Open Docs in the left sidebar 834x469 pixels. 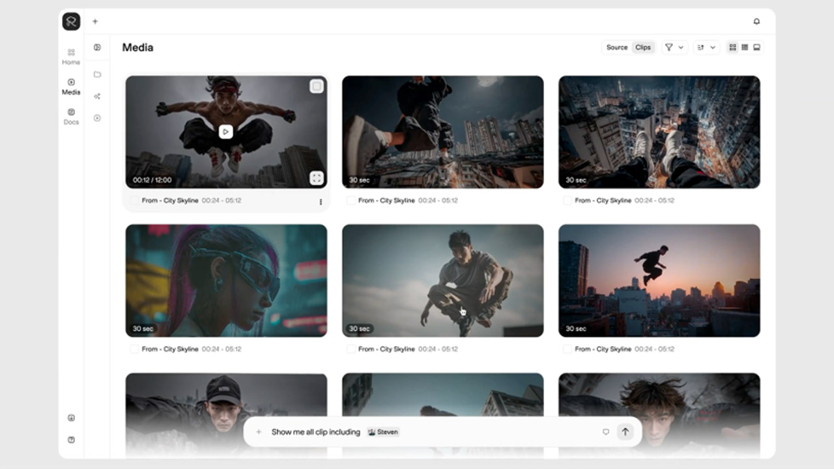coord(71,117)
